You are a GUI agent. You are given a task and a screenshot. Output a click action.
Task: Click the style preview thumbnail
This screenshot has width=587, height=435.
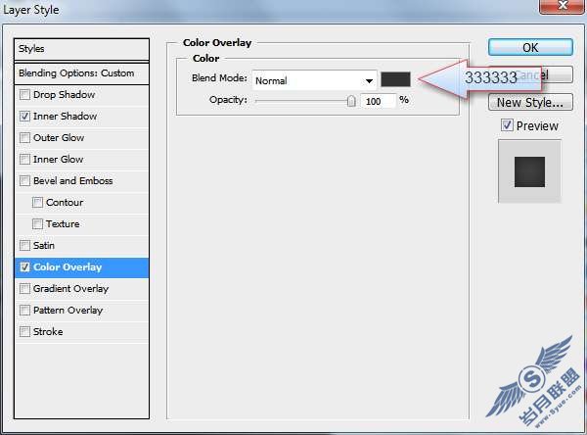click(x=529, y=171)
